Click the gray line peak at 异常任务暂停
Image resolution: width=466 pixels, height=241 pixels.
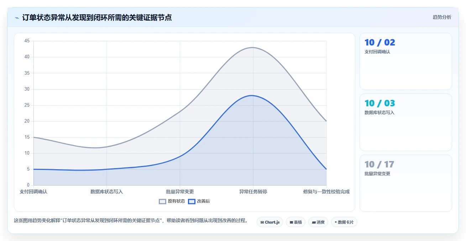pyautogui.click(x=253, y=47)
